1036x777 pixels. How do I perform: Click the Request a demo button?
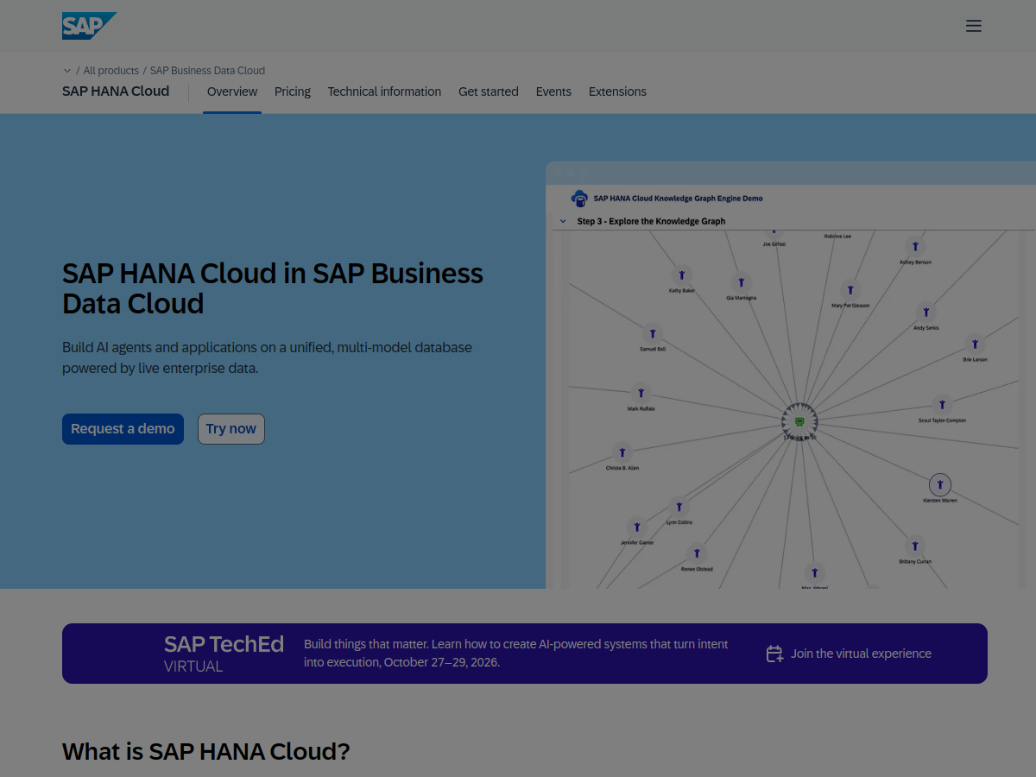coord(123,429)
